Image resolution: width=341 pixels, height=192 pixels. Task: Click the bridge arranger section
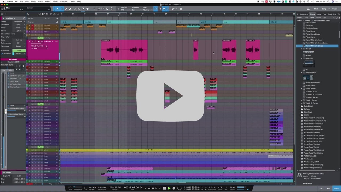click(95, 22)
